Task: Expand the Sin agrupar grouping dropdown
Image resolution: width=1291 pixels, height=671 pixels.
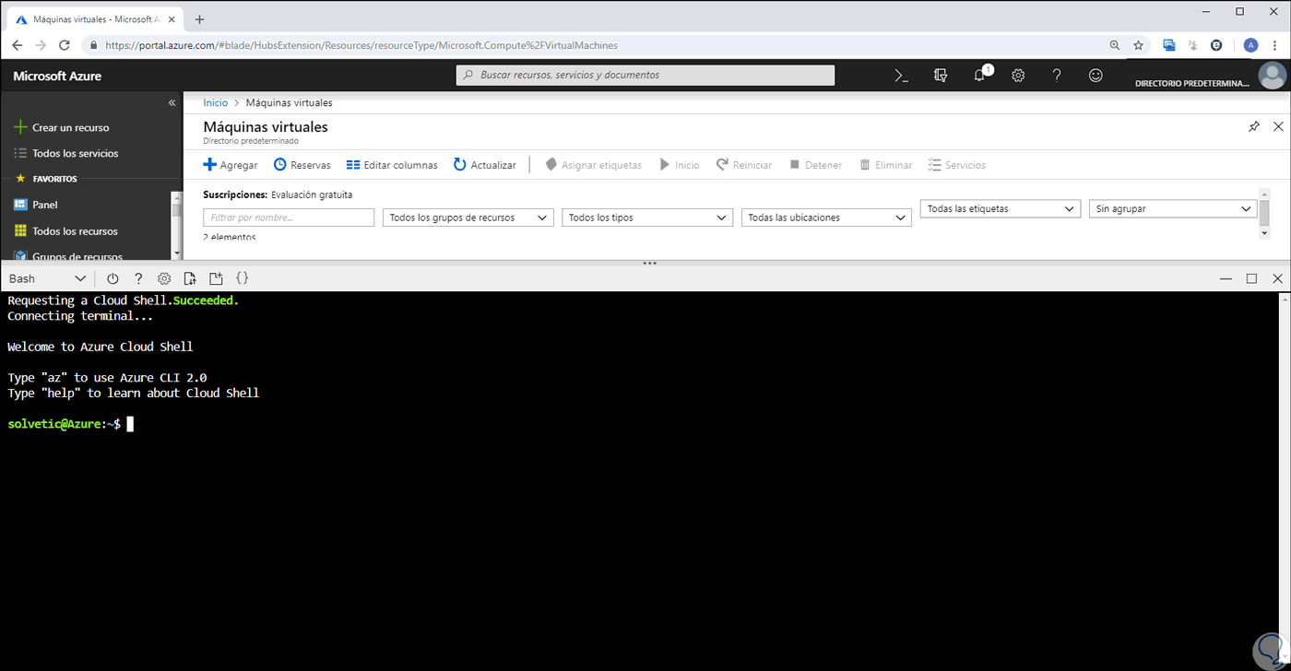Action: 1173,209
